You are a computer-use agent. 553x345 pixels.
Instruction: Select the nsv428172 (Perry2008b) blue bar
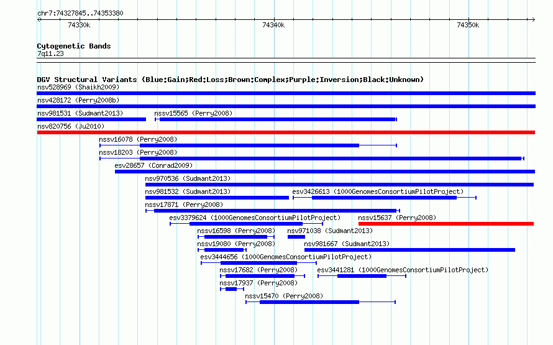tap(286, 106)
